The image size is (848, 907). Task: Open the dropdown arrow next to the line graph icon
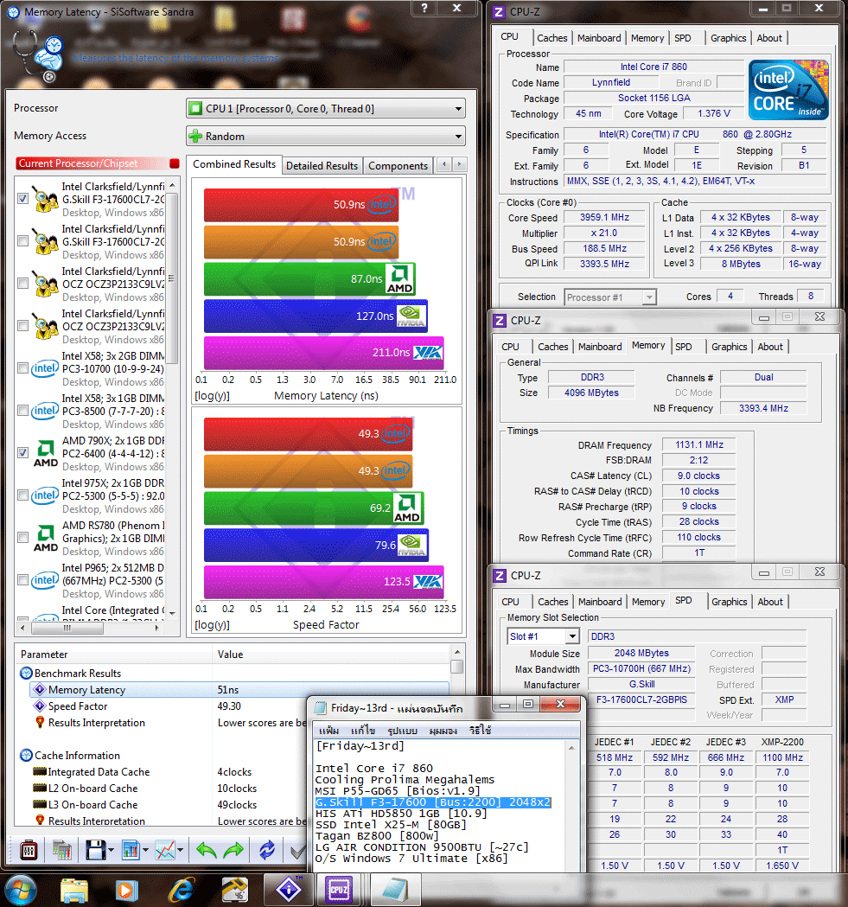[180, 850]
